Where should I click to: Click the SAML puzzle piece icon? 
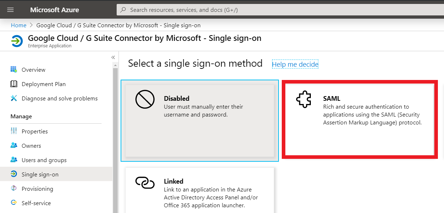303,99
